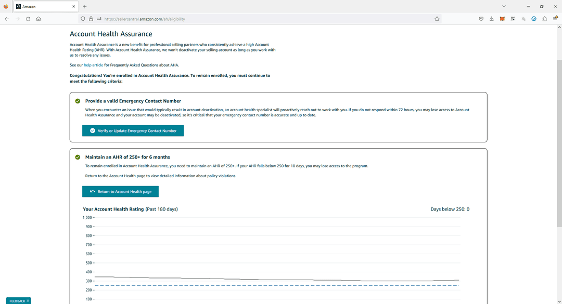Viewport: 562px width, 304px height.
Task: Dismiss the FEEDBACK widget with X
Action: (28, 301)
